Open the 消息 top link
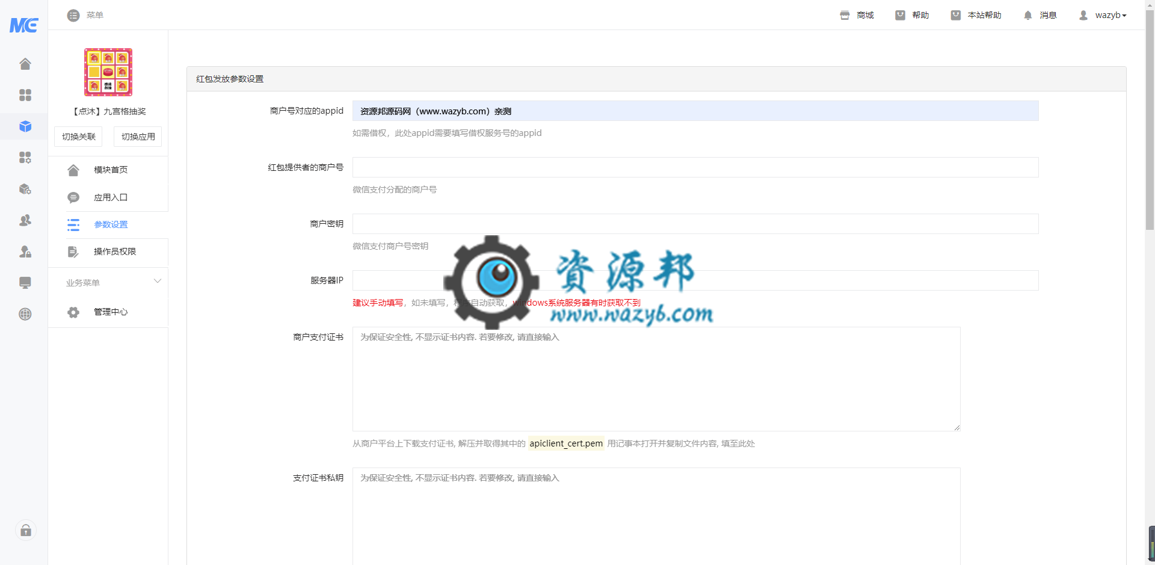 coord(1048,15)
